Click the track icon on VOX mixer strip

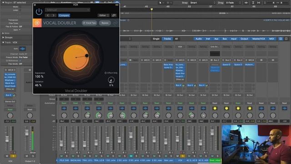click(x=180, y=108)
